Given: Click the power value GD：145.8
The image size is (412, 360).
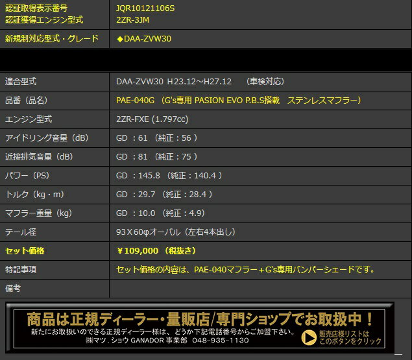Looking at the screenshot, I should point(169,176).
